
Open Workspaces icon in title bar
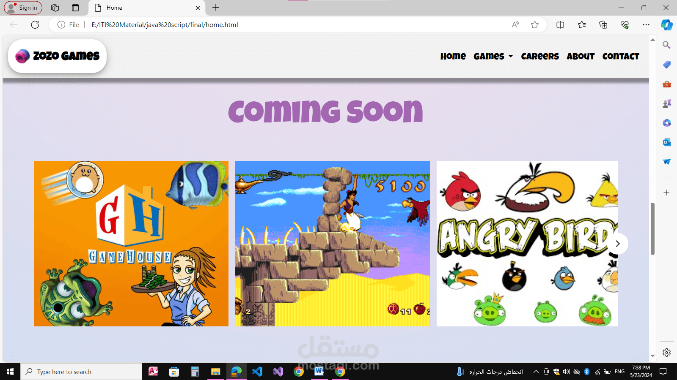(55, 8)
